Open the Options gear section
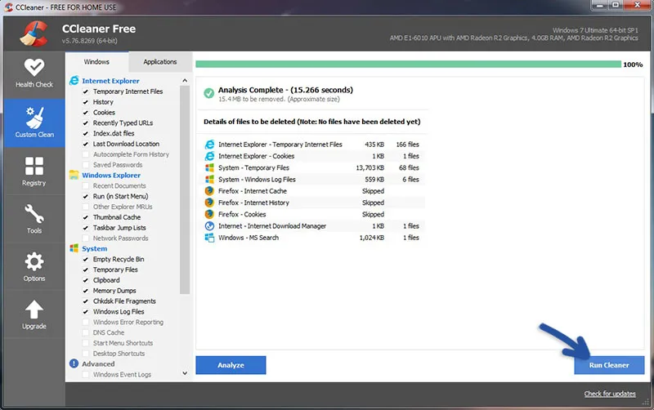Image resolution: width=654 pixels, height=410 pixels. (x=34, y=267)
